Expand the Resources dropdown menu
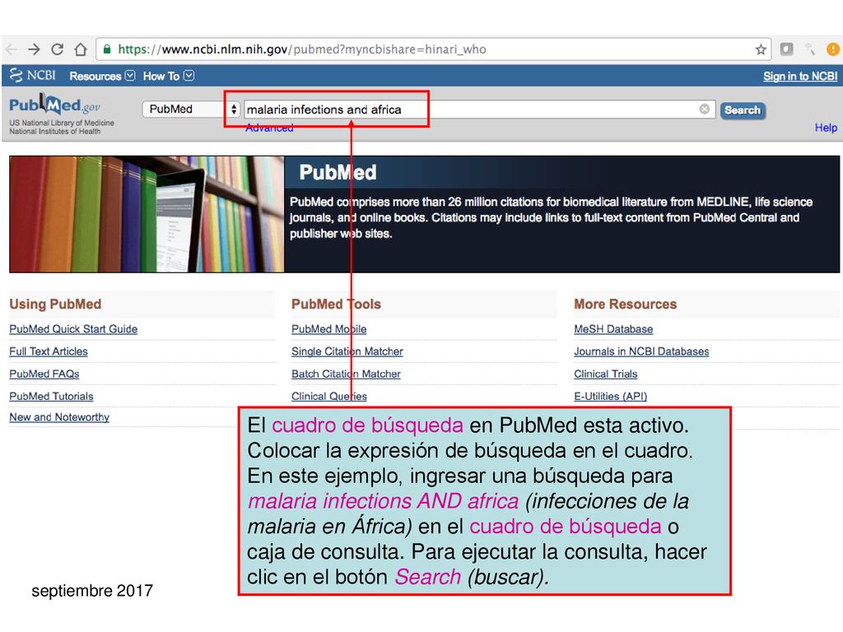Image resolution: width=843 pixels, height=632 pixels. [x=102, y=76]
